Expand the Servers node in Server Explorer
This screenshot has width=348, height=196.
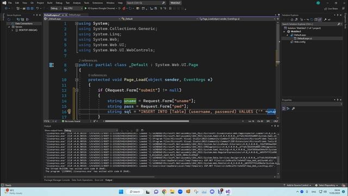[x=9, y=27]
